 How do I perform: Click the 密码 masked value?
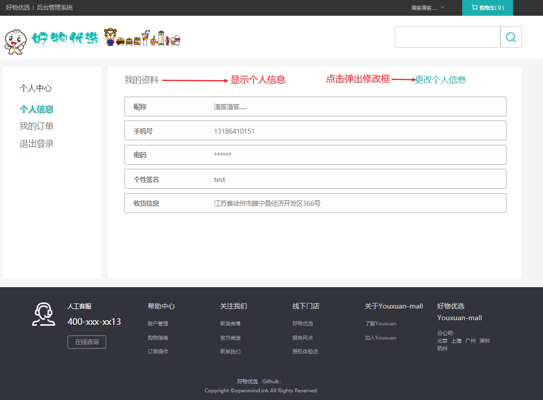[222, 155]
